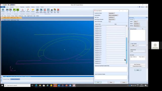The height and width of the screenshot is (91, 162).
Task: Click the File button on ribbon
Action: [x=3, y=7]
